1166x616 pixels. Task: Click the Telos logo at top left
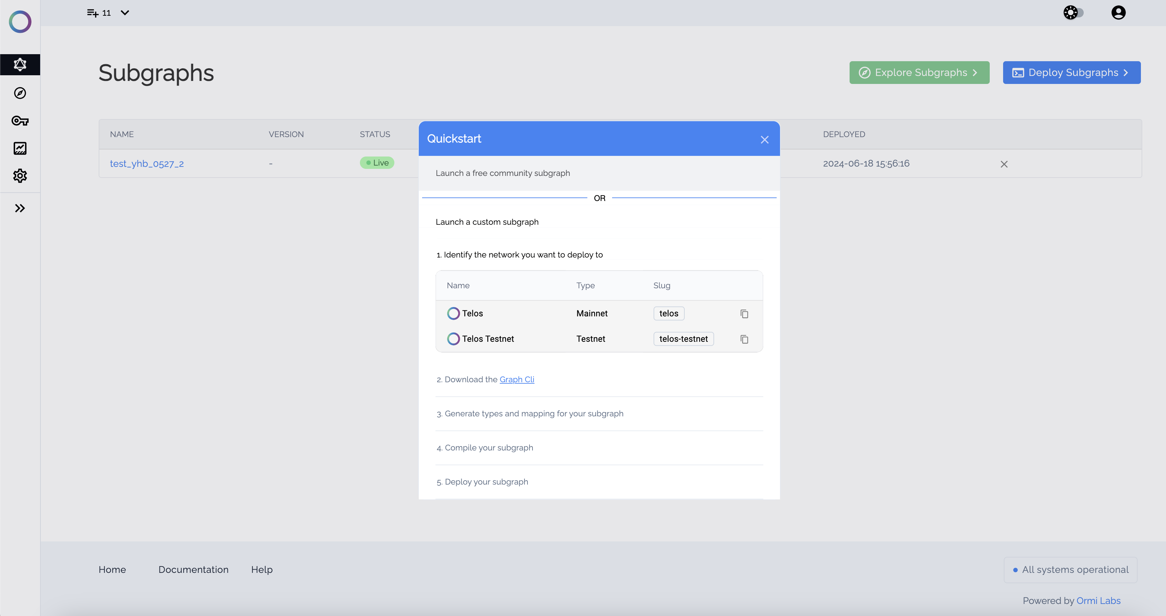pos(20,22)
